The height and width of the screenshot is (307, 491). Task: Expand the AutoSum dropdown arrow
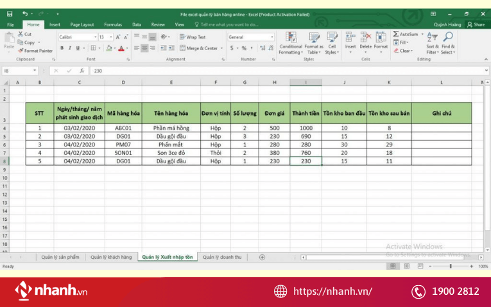422,34
